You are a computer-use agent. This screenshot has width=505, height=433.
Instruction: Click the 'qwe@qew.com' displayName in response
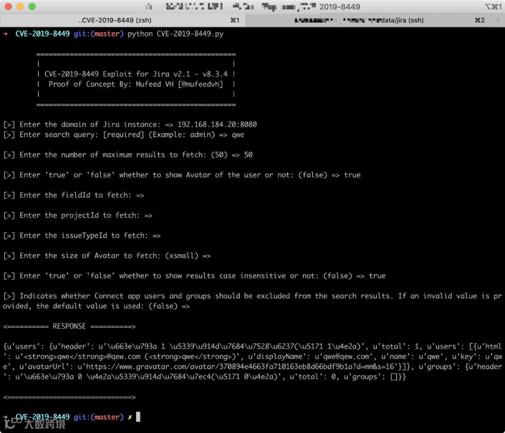coord(344,356)
